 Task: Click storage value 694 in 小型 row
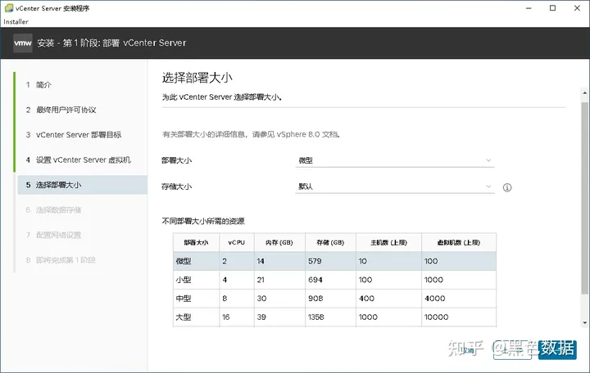[x=315, y=280]
